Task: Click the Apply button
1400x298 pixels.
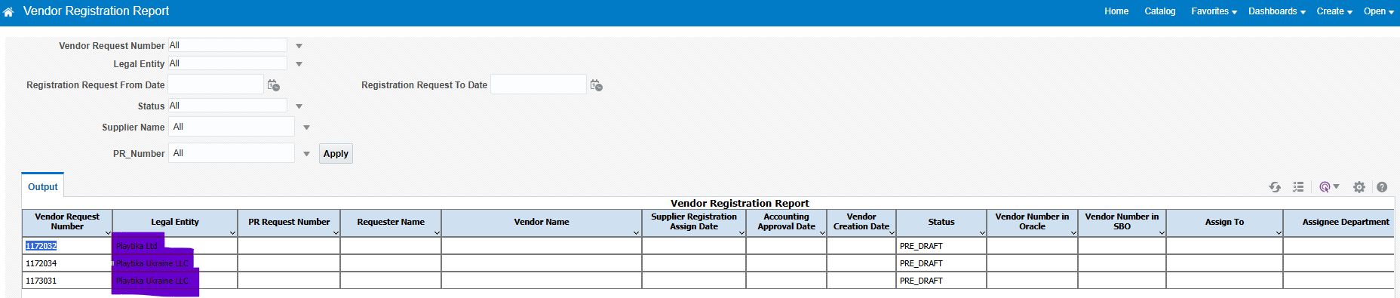Action: (x=336, y=154)
